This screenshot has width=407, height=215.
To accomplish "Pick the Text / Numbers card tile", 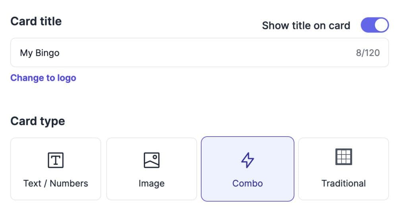I will click(x=56, y=169).
